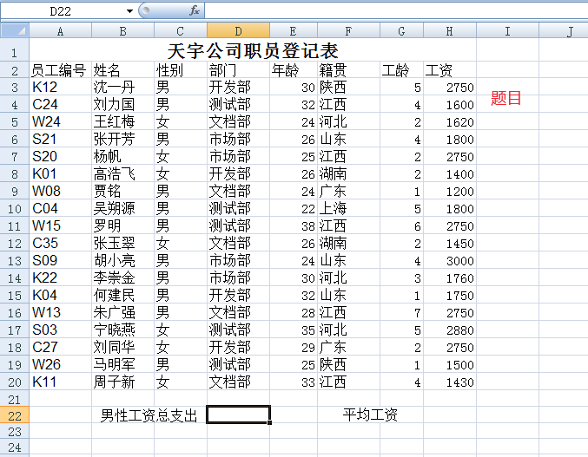Select row 2 header
Screen dimensions: 588x457
tap(15, 70)
